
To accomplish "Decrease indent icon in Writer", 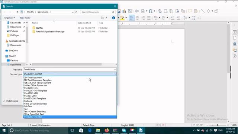I will point(178,18).
